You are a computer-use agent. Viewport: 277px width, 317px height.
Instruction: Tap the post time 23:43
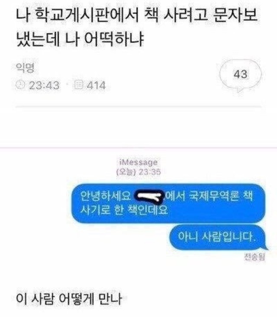pos(44,86)
